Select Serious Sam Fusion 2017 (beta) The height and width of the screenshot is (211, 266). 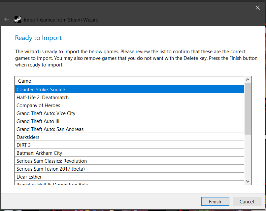point(129,169)
